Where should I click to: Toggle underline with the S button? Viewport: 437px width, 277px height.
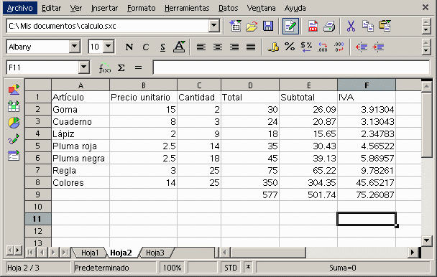point(162,47)
